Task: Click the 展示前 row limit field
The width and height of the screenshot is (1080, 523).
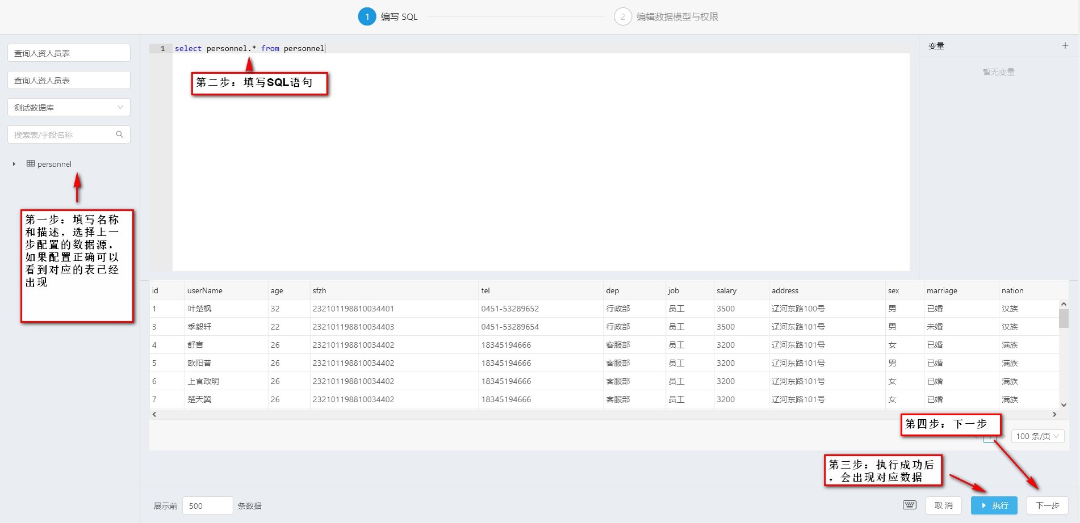Action: [x=207, y=505]
